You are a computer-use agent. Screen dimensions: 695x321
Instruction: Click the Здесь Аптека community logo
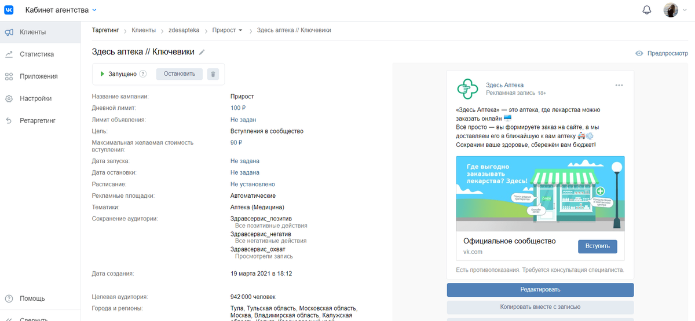(x=468, y=88)
